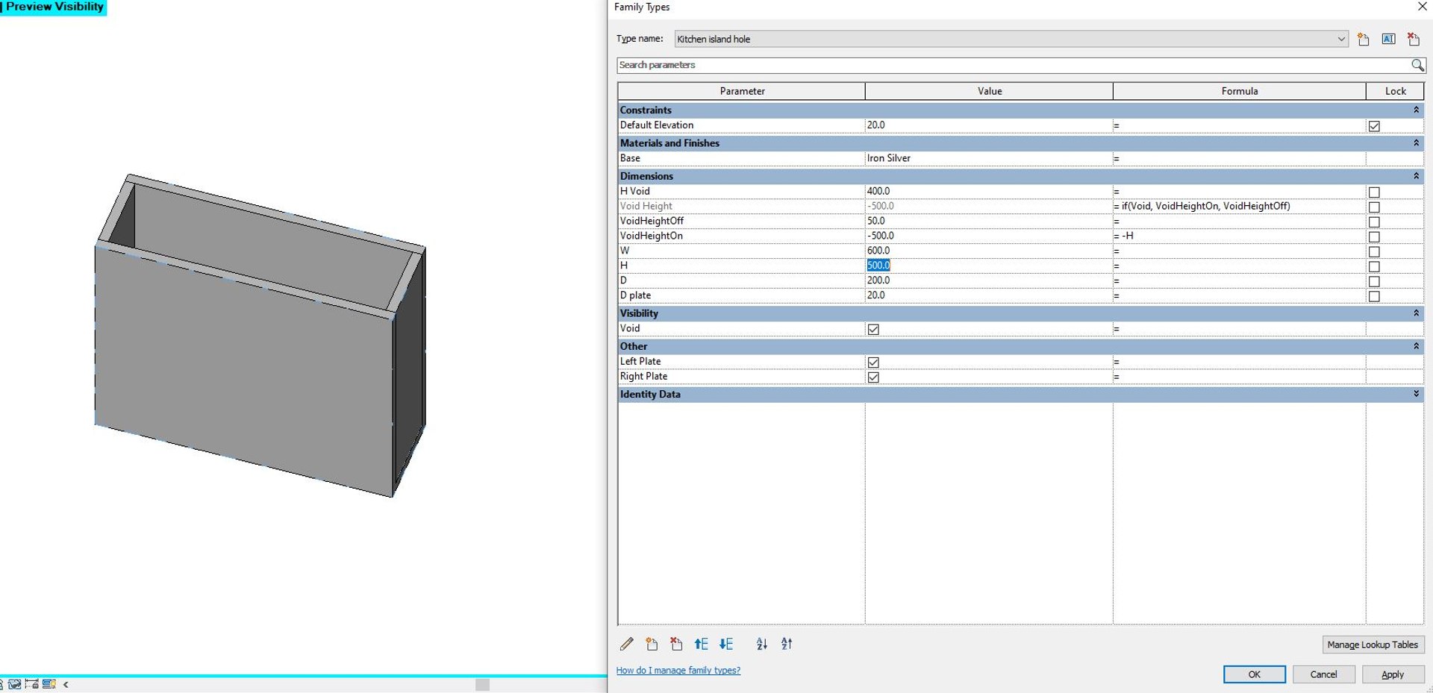Close the Family Types dialog
Viewport: 1433px width, 693px height.
click(1422, 7)
